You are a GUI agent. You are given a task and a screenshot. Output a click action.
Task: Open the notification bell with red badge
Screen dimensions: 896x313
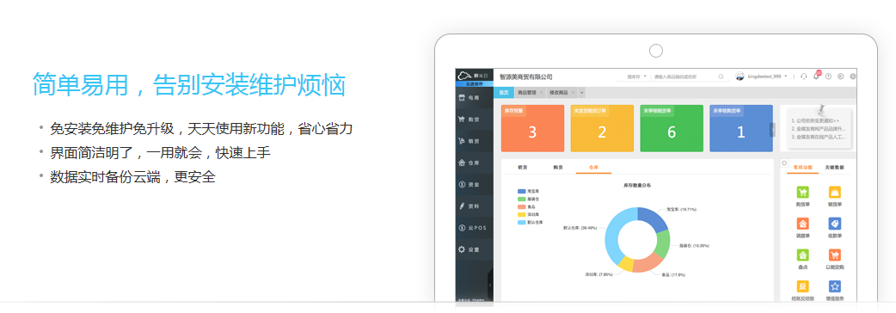pos(816,76)
